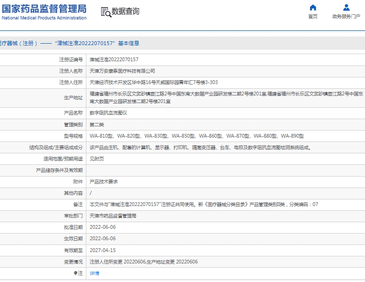Click the home (首页) house icon
This screenshot has height=282, width=365.
313,8
